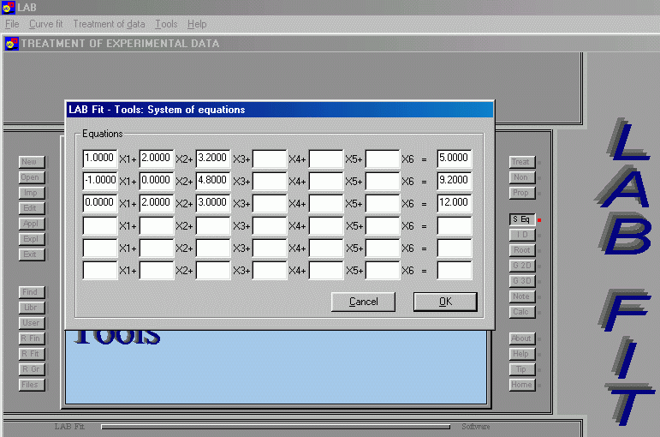Click the S Eq system of equations button
Image resolution: width=660 pixels, height=437 pixels.
point(522,219)
